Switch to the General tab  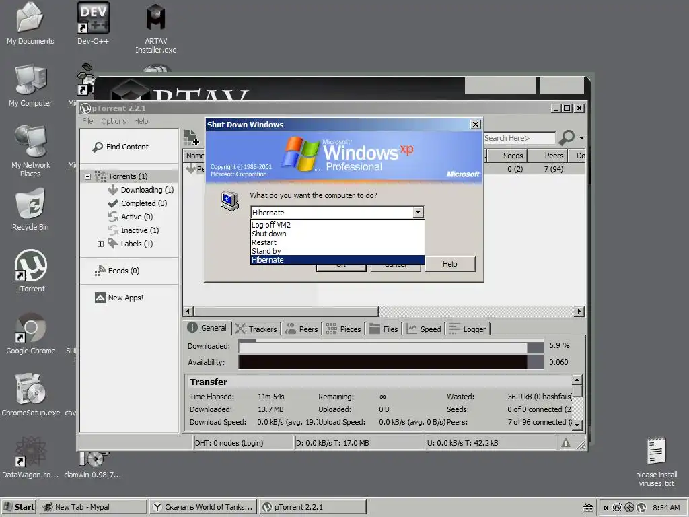coord(207,328)
